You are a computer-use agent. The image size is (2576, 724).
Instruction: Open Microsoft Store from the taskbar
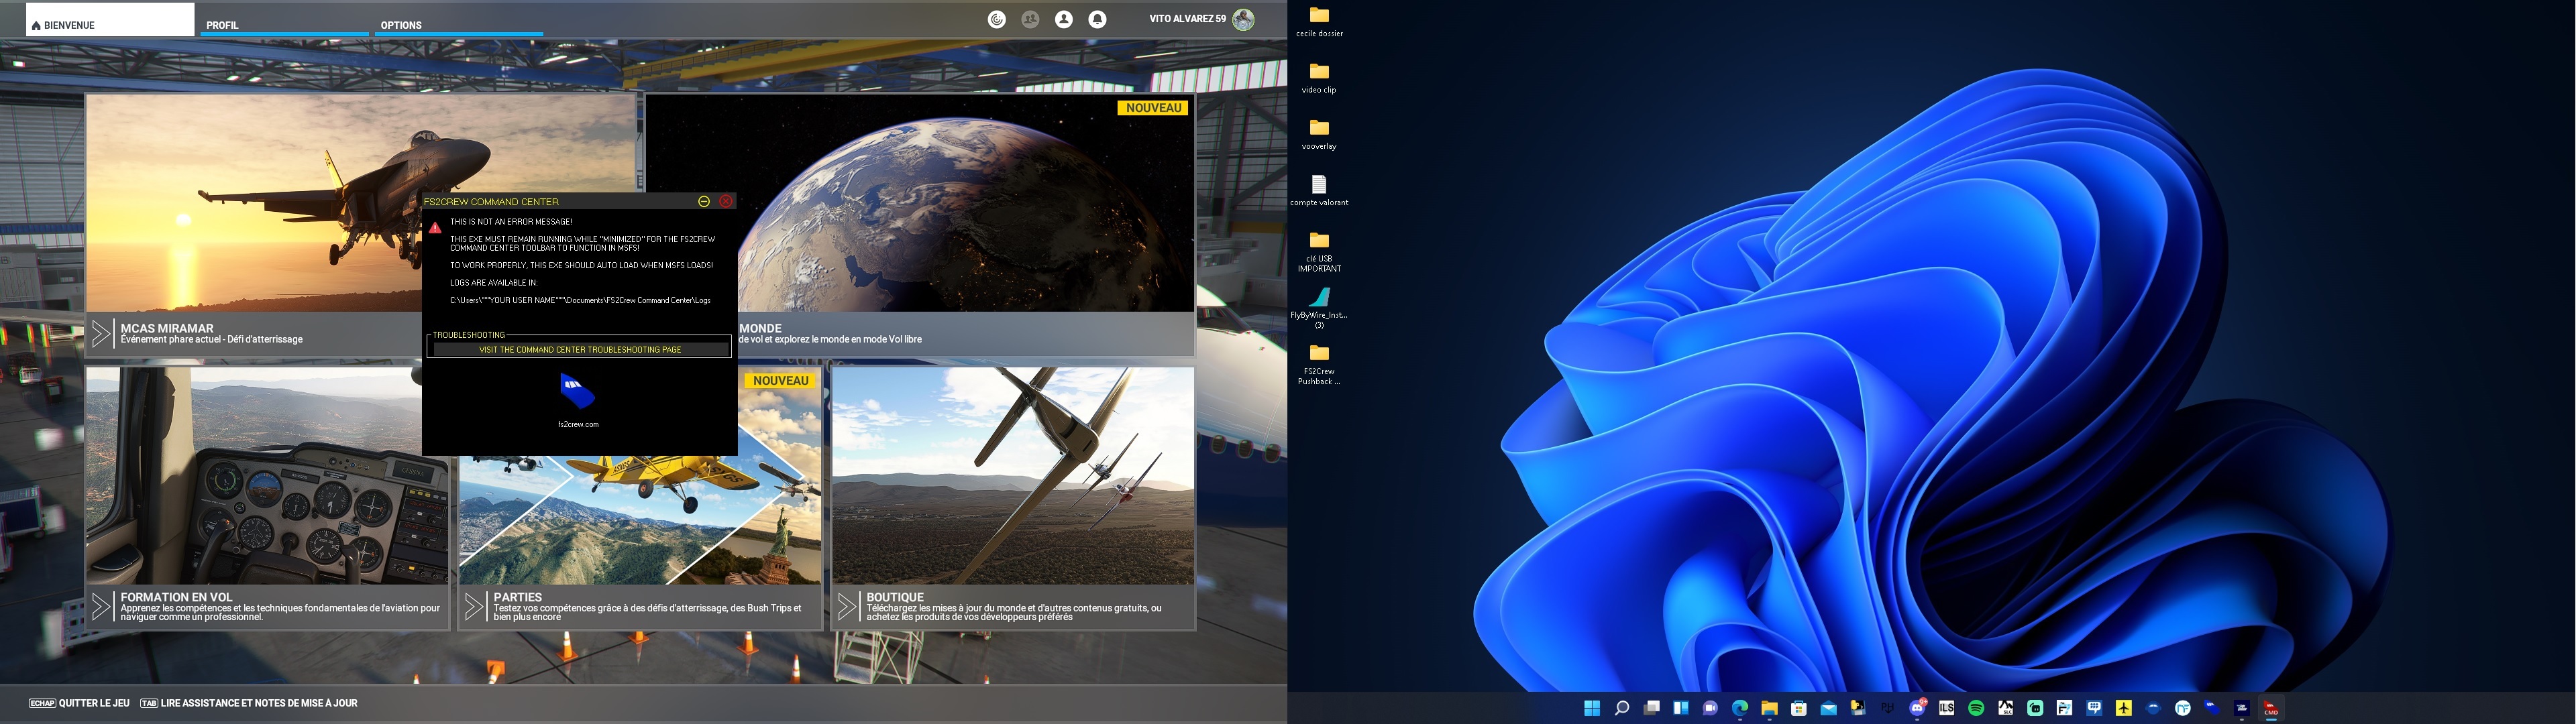[x=1799, y=708]
